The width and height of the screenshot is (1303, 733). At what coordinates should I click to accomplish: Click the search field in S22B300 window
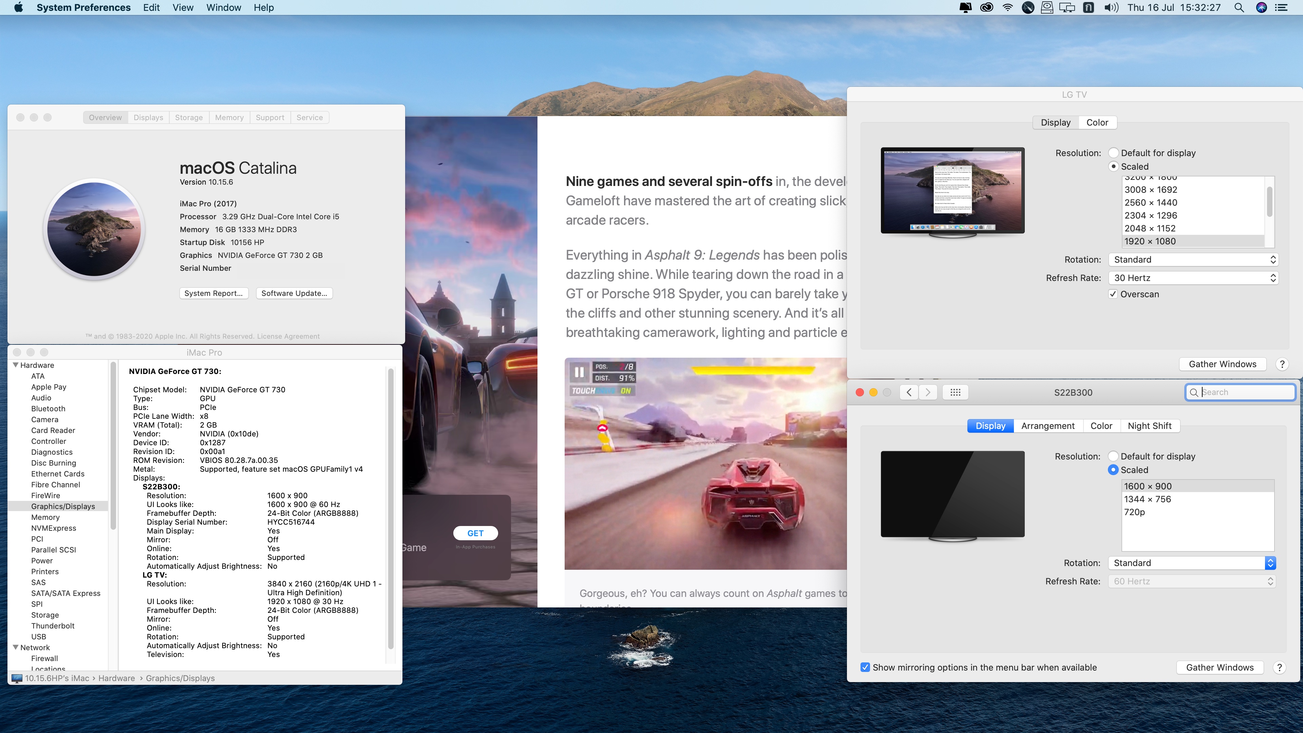pos(1240,392)
